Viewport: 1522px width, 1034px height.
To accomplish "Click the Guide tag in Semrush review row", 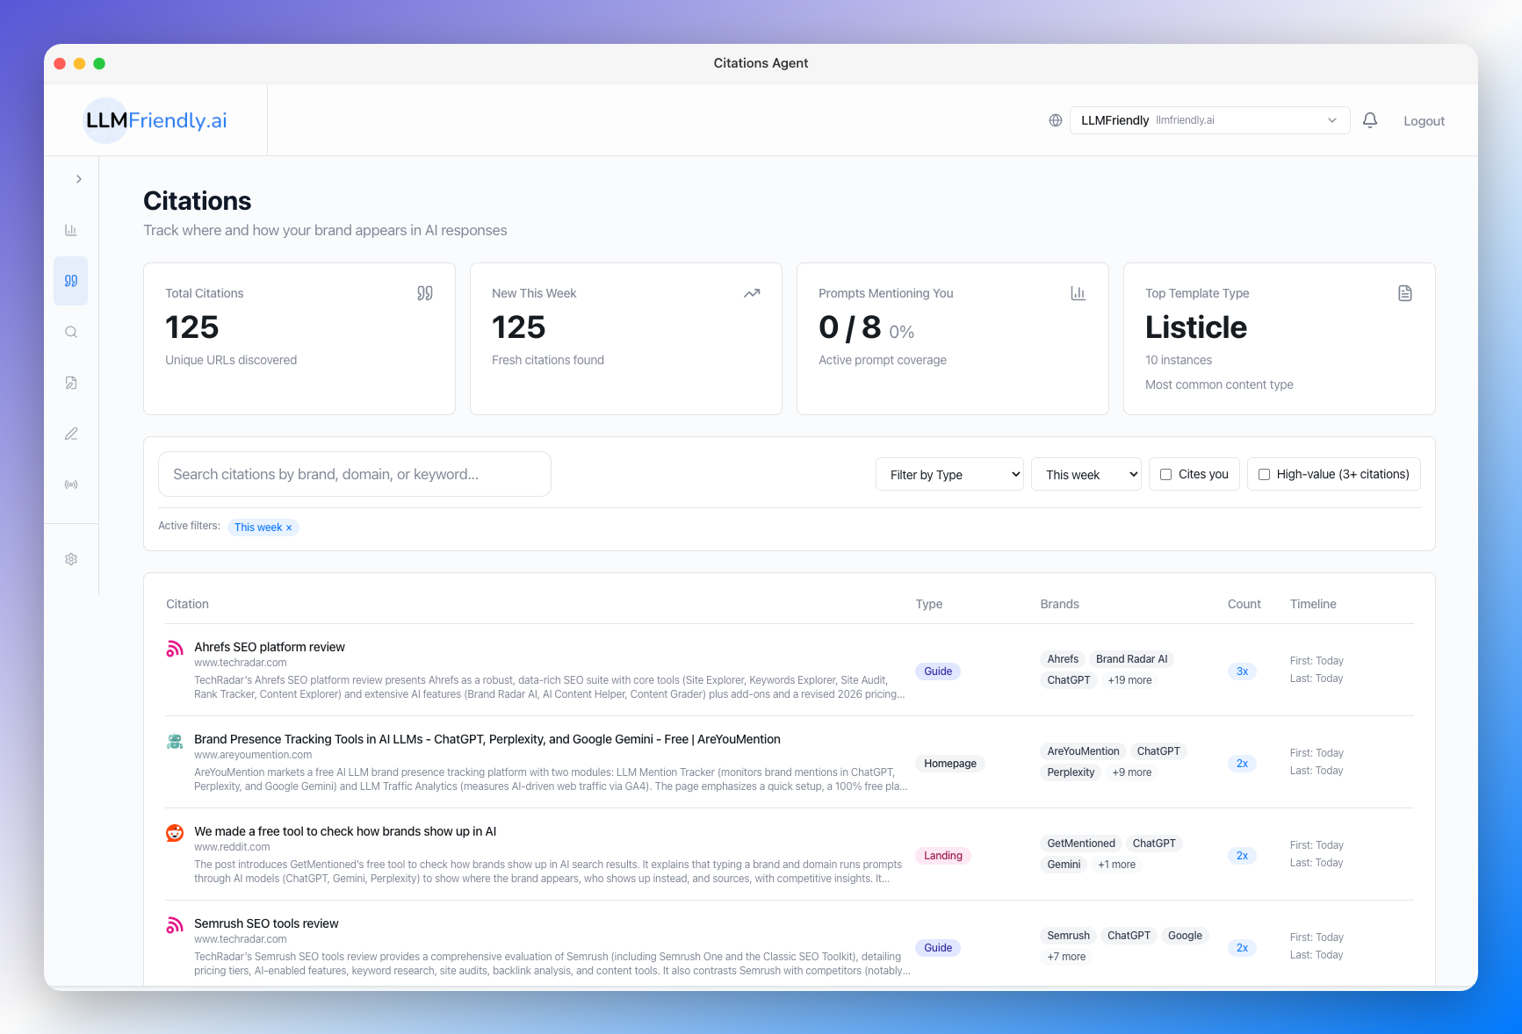I will pyautogui.click(x=938, y=948).
